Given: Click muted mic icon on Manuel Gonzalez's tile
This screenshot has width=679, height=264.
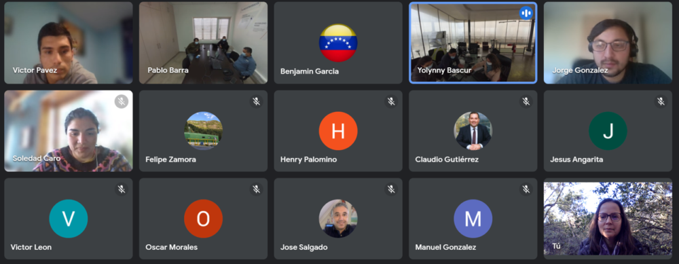Looking at the screenshot, I should pos(526,189).
